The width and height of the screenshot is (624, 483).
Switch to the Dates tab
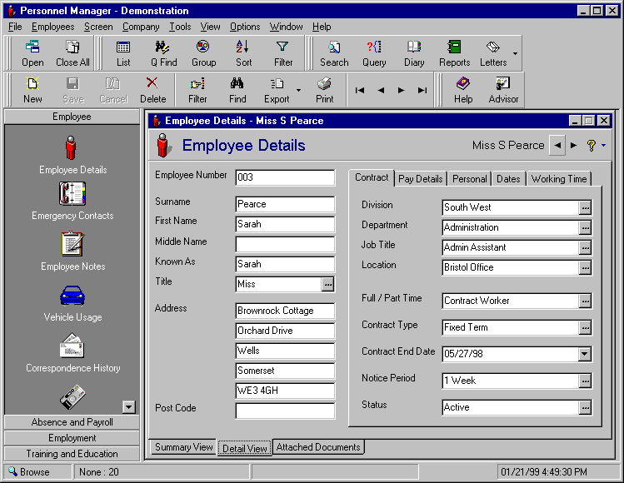click(x=508, y=179)
